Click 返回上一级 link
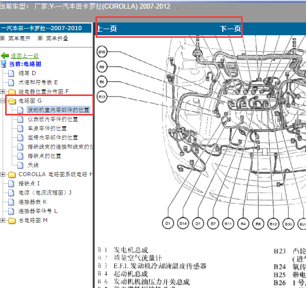Viewport: 306px width, 288px height. click(x=25, y=56)
